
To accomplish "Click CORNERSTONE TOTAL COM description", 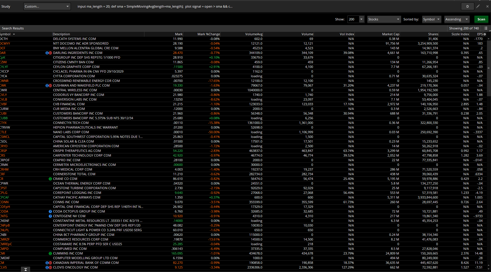I will tap(74, 174).
